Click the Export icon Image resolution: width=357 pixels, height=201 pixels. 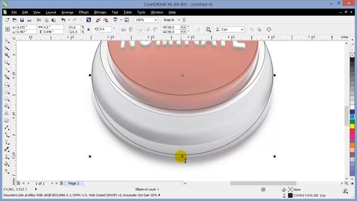(x=105, y=20)
